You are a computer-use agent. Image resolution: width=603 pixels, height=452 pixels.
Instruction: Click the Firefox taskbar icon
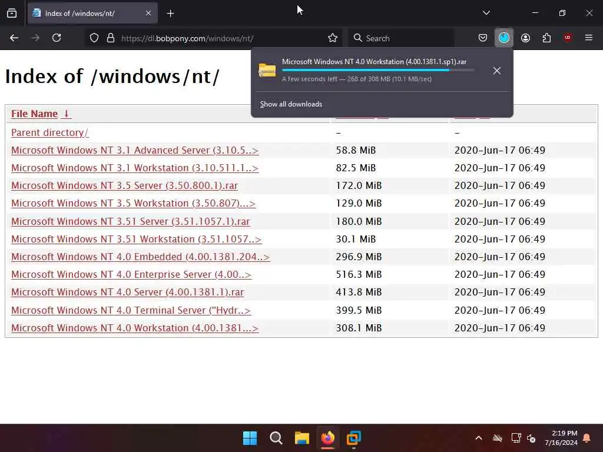click(327, 438)
